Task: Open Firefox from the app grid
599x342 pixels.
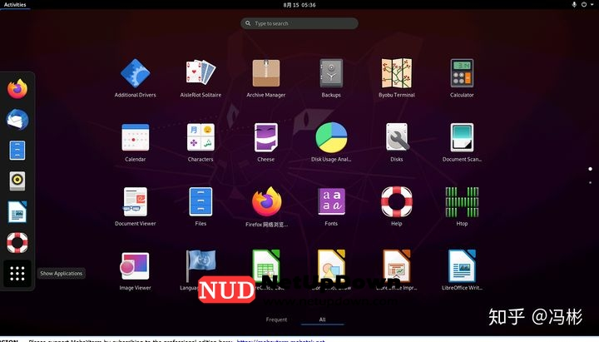Action: tap(267, 201)
